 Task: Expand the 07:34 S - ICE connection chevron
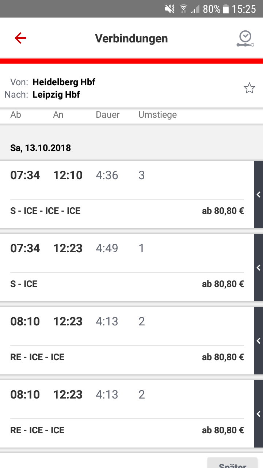pos(259,268)
